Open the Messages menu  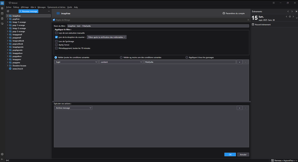pyautogui.click(x=41, y=7)
